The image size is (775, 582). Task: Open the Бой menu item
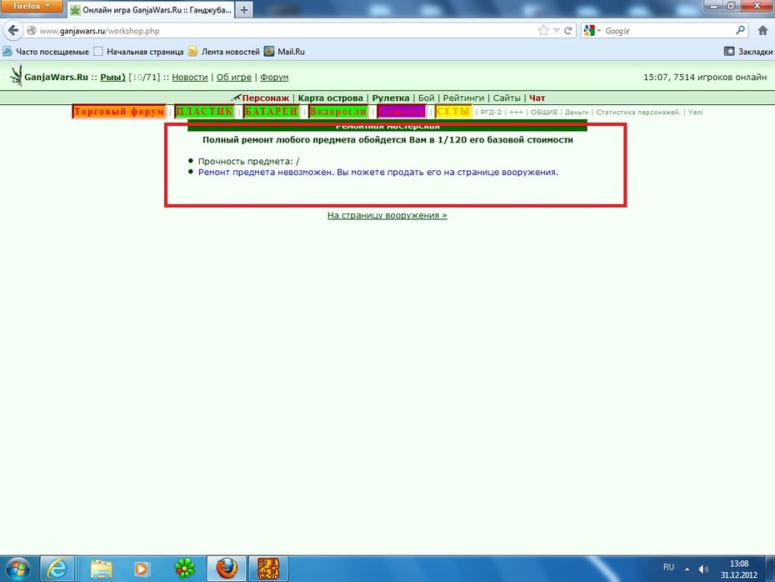[426, 98]
